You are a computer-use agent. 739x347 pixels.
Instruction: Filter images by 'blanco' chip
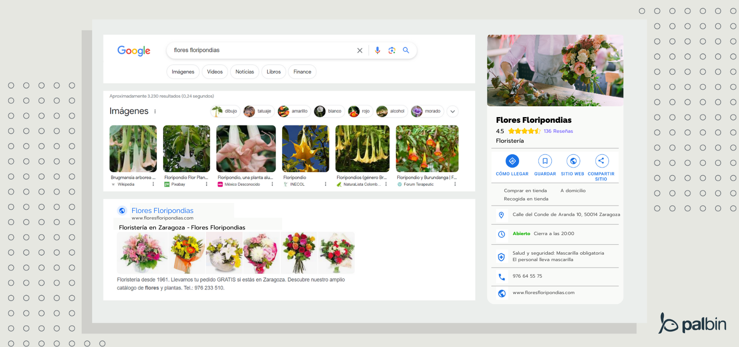[x=329, y=111]
